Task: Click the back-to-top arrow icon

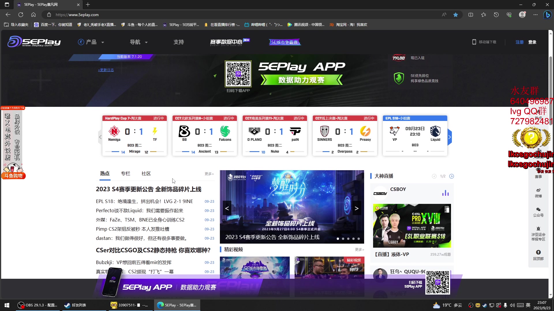Action: tap(538, 252)
